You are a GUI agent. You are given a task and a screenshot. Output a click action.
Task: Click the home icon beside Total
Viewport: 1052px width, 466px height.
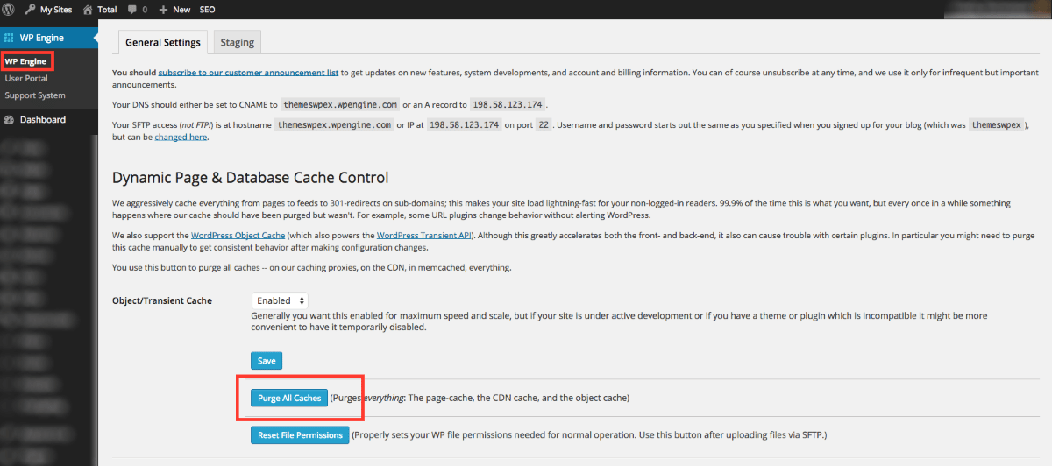pos(88,10)
